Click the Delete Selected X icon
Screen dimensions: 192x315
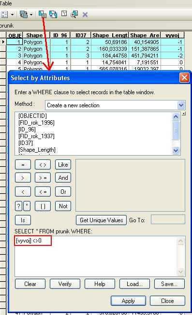coord(85,14)
